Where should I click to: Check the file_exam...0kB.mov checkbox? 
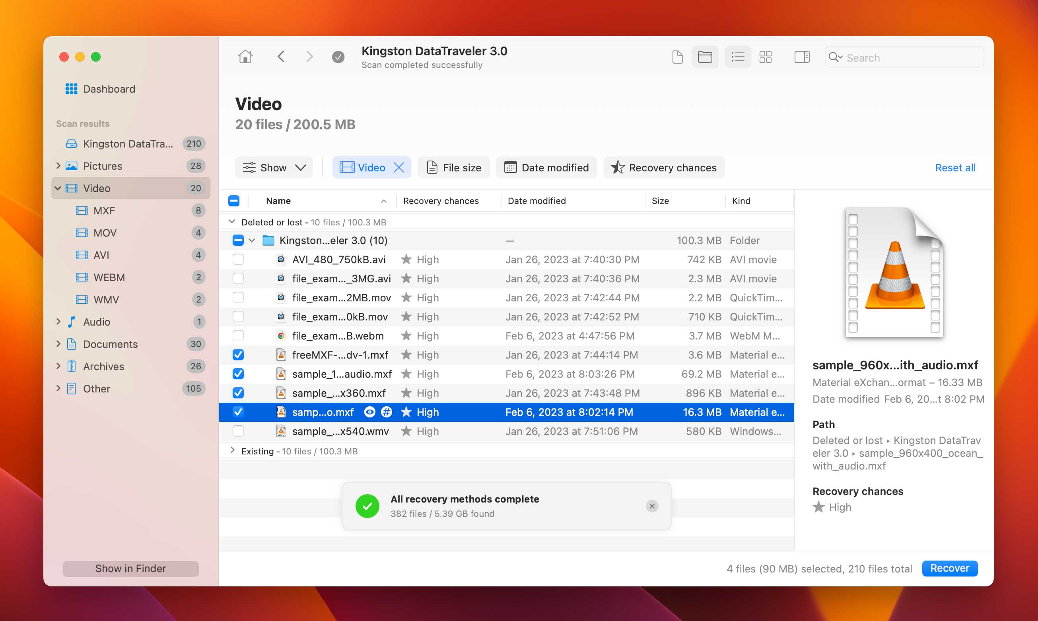[x=238, y=317]
